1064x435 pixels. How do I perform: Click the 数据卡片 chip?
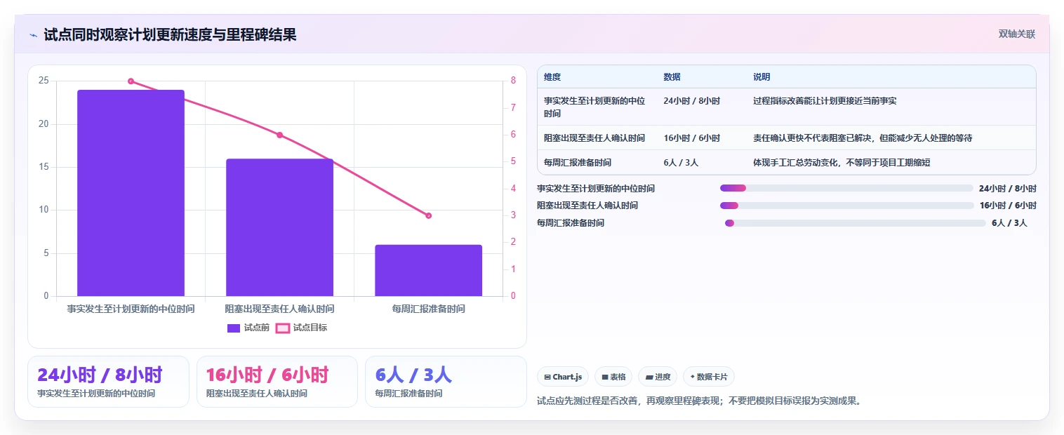(x=709, y=377)
